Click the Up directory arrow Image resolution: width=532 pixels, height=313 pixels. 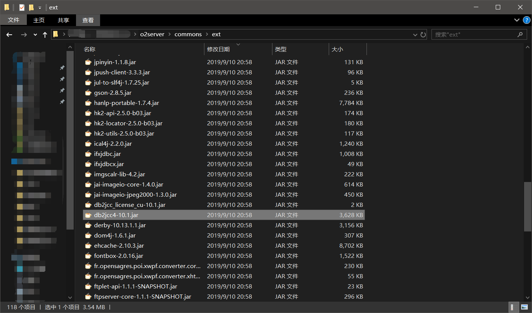point(45,34)
